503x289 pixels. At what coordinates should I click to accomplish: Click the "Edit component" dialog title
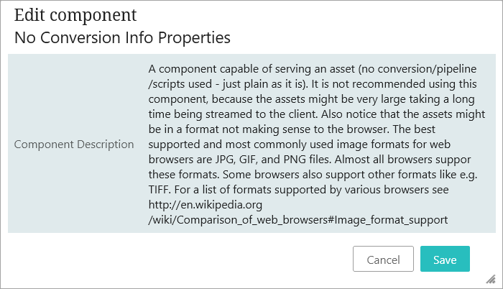(x=75, y=15)
